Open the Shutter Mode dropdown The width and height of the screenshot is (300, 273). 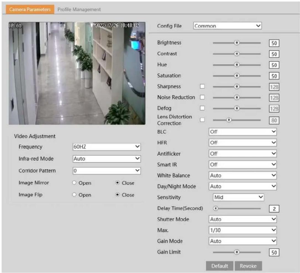(x=243, y=219)
